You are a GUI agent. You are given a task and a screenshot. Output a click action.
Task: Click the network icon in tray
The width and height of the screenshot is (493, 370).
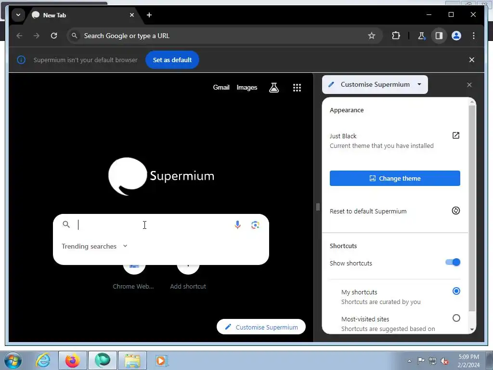[x=433, y=361]
